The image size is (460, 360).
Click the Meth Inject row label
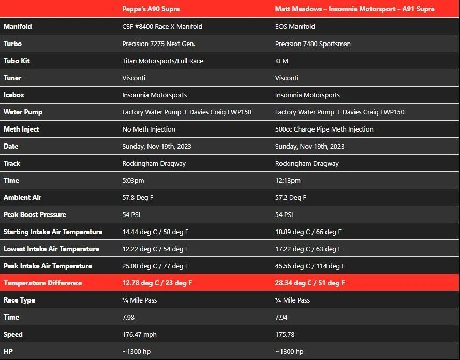coord(21,129)
